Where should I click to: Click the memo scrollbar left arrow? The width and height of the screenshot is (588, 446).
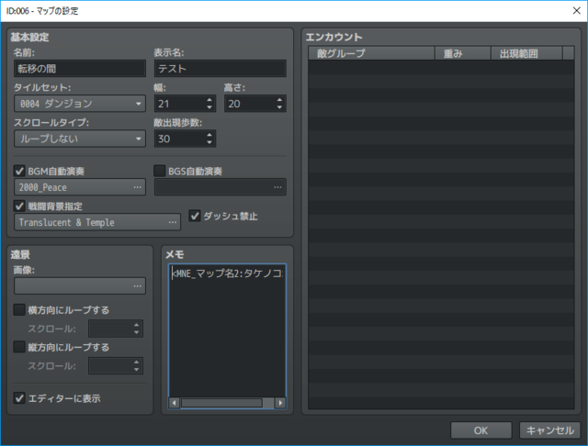pyautogui.click(x=174, y=403)
